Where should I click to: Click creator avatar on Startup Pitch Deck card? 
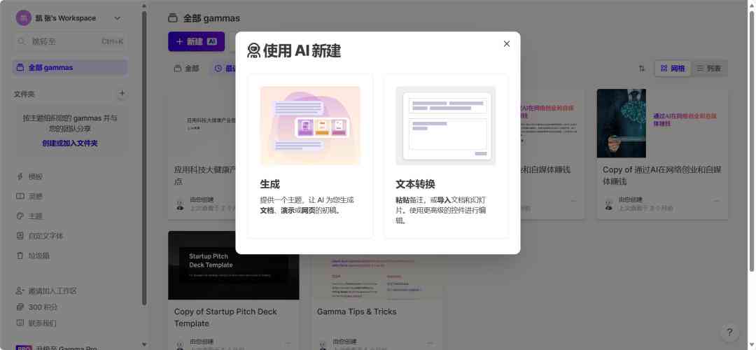point(180,344)
